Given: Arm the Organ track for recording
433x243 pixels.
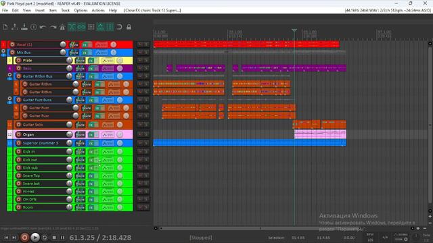Looking at the screenshot, I should (x=18, y=134).
